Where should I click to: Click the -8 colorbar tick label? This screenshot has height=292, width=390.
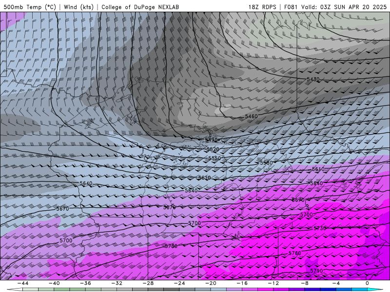pyautogui.click(x=305, y=283)
